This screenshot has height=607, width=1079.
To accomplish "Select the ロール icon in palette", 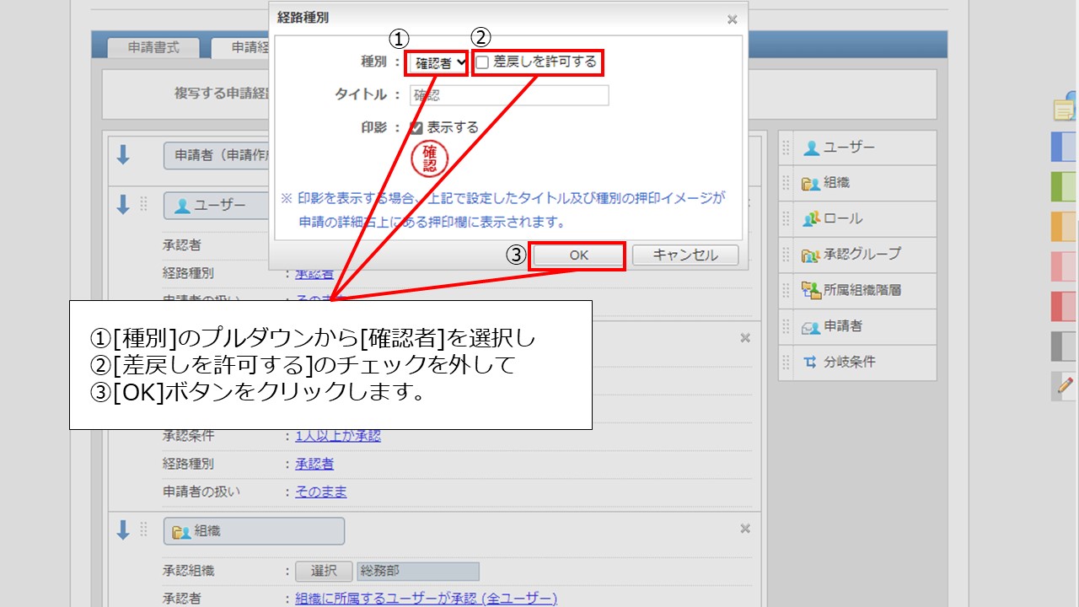I will [x=812, y=219].
